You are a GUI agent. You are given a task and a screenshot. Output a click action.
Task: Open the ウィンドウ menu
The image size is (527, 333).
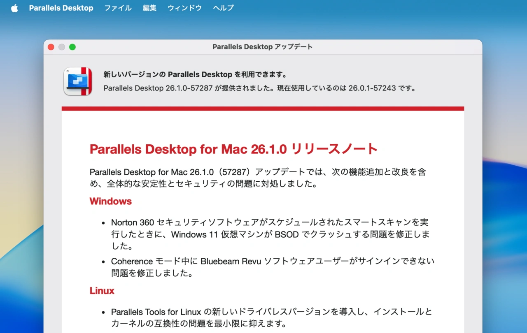pos(184,8)
